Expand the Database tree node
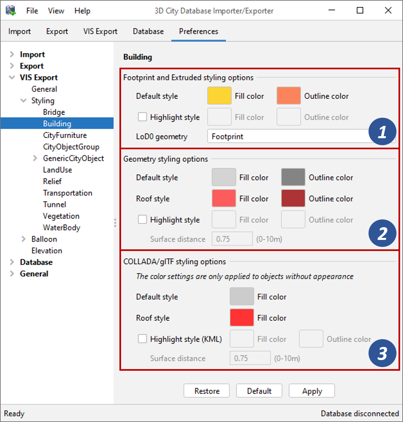403x422 pixels. (12, 262)
